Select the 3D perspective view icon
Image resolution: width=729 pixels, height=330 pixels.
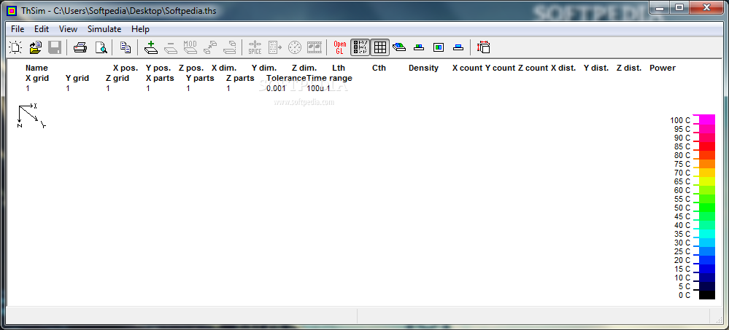(399, 47)
